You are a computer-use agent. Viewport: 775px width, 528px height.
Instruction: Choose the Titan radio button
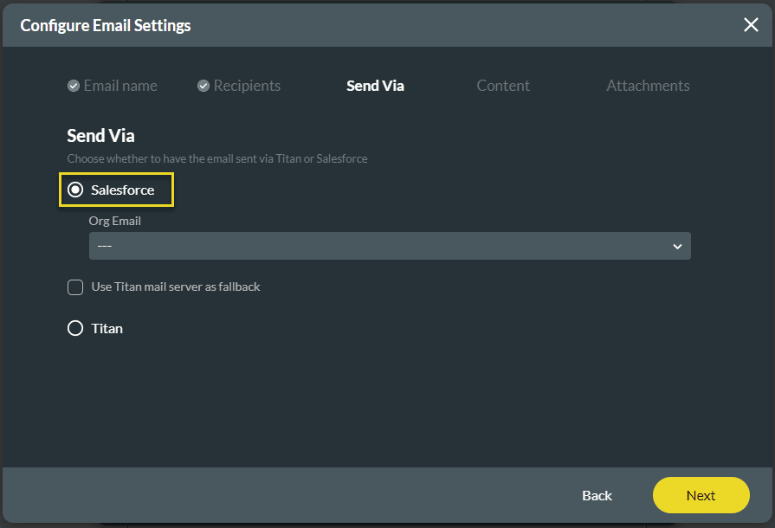click(x=75, y=329)
